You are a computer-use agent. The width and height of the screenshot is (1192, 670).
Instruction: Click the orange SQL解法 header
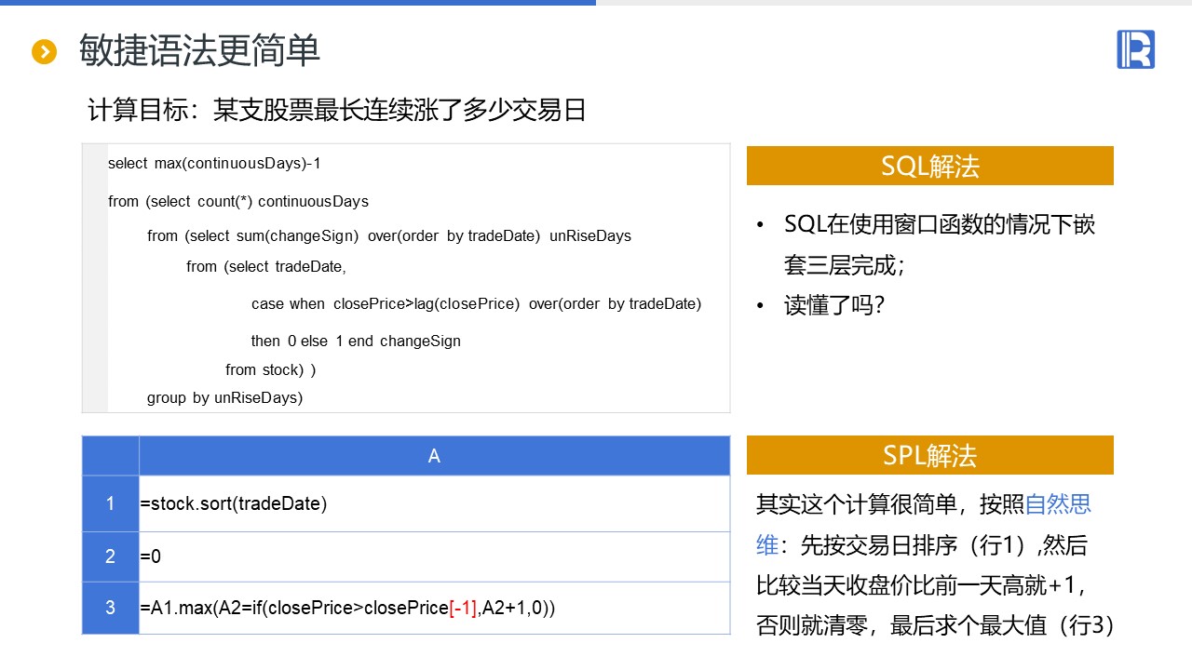tap(929, 167)
